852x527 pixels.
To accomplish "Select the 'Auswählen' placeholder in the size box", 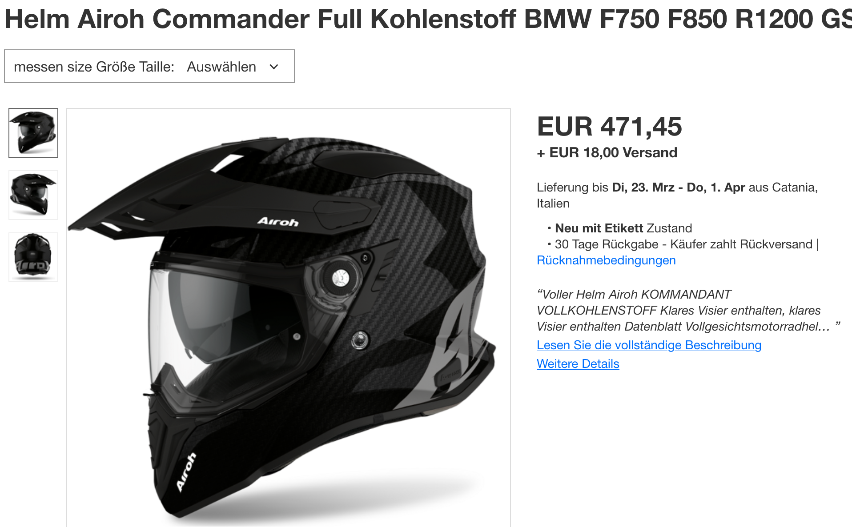I will pos(221,67).
